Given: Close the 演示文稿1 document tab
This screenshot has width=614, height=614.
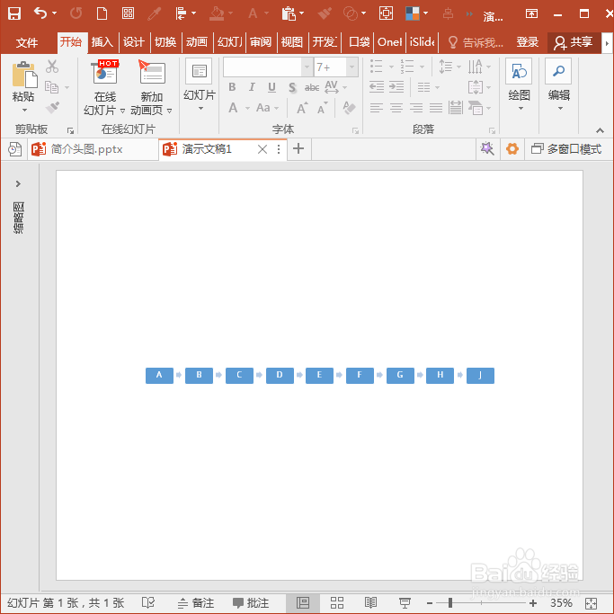Looking at the screenshot, I should 263,149.
